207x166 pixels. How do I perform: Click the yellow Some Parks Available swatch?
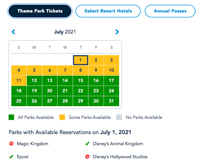[62, 118]
